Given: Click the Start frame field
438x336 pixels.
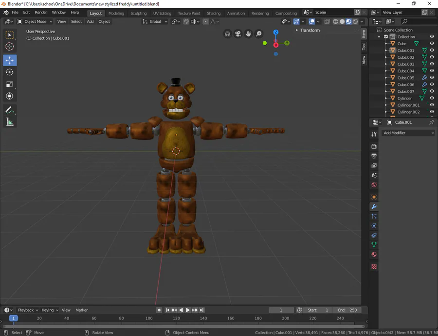Looking at the screenshot, I should point(318,310).
